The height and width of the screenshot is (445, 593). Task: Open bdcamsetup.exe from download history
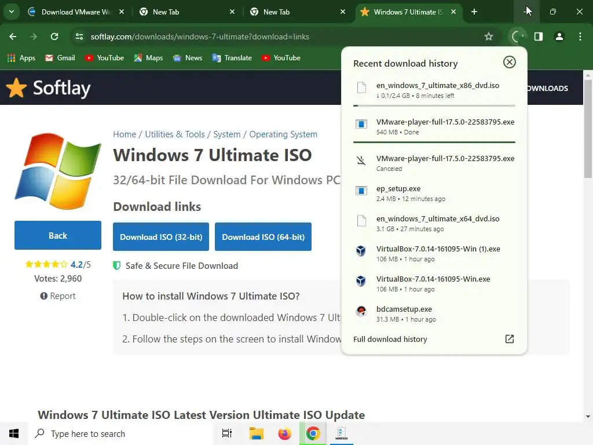point(434,313)
